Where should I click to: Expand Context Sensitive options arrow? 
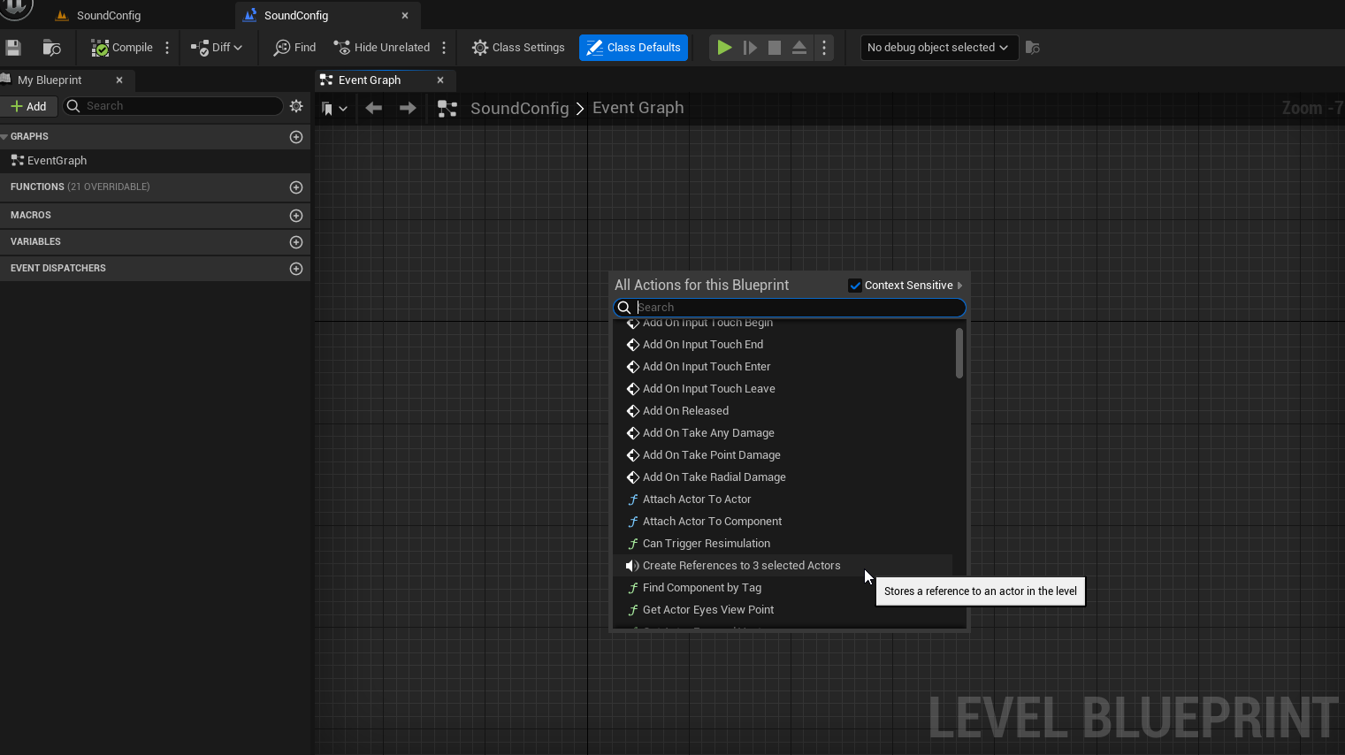click(x=960, y=286)
